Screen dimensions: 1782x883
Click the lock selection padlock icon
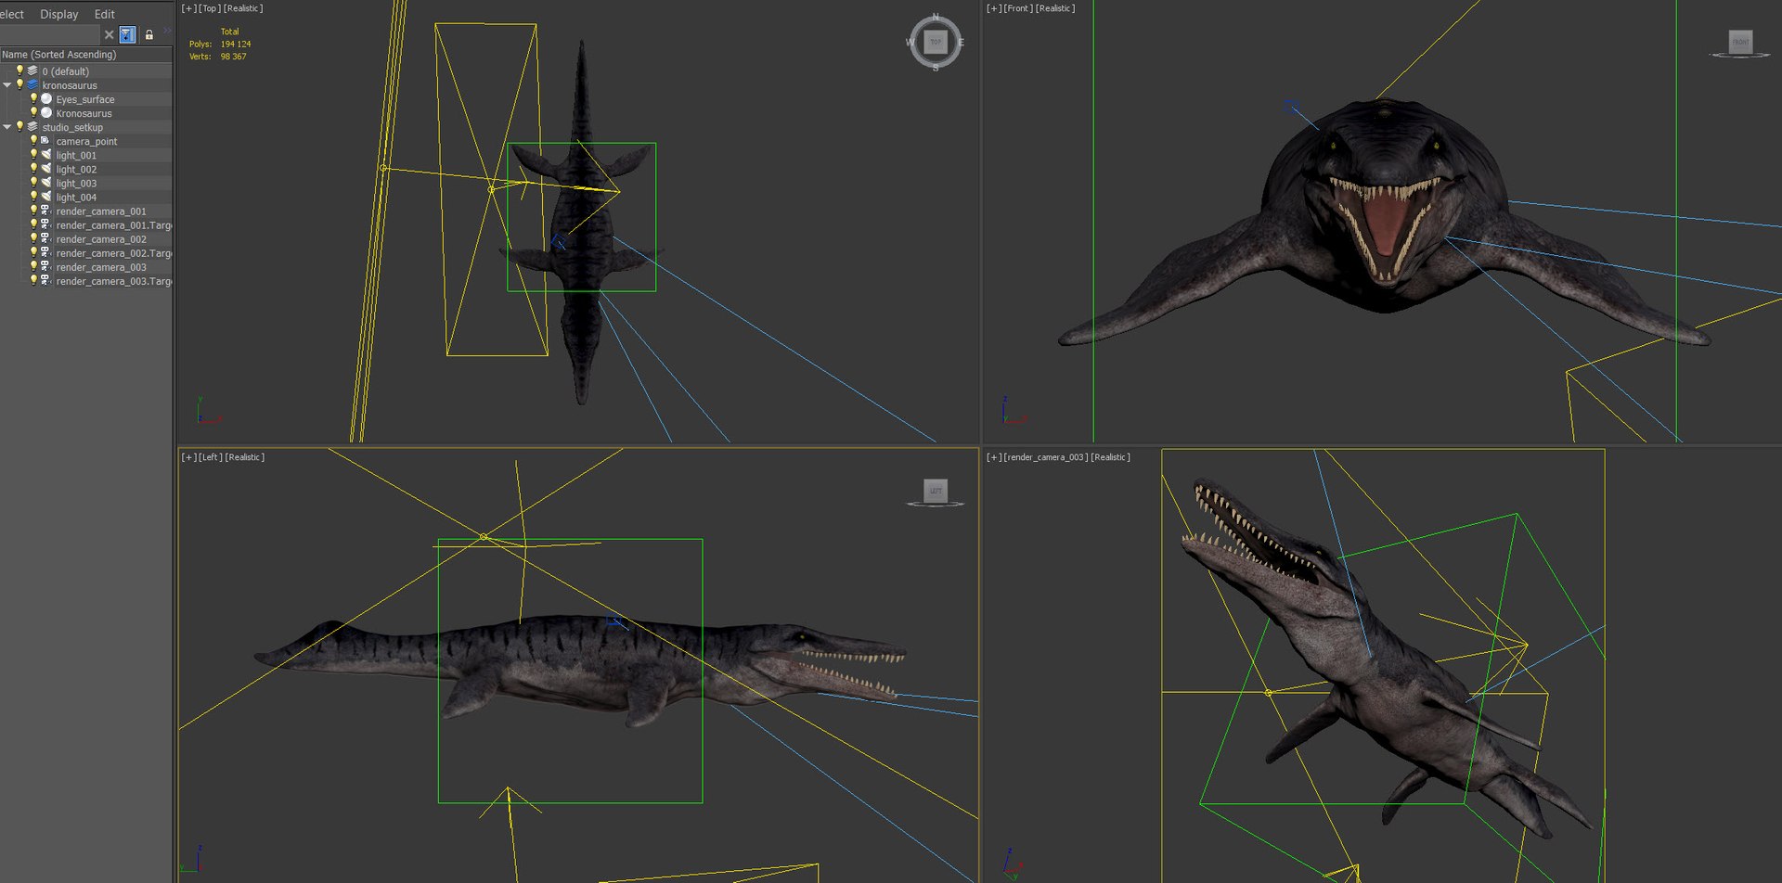click(x=148, y=35)
